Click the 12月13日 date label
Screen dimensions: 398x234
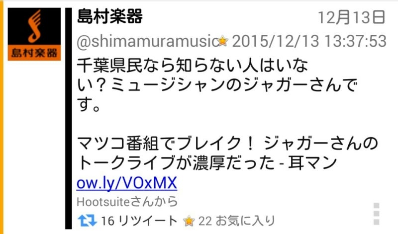pyautogui.click(x=352, y=17)
